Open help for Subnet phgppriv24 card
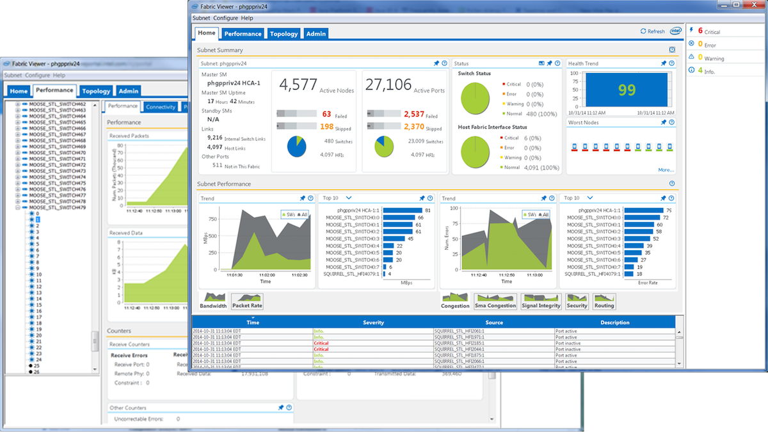768x432 pixels. 444,63
